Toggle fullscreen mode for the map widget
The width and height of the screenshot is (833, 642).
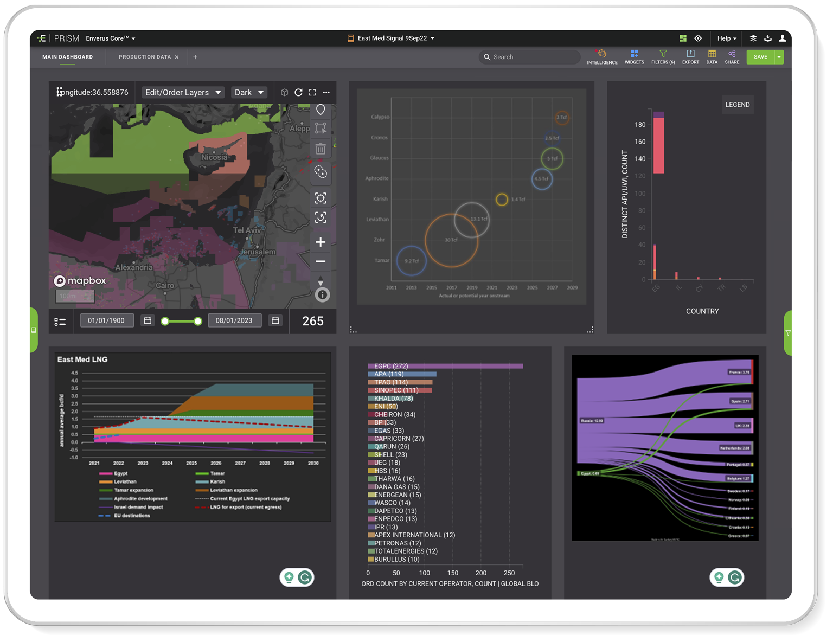pos(312,93)
